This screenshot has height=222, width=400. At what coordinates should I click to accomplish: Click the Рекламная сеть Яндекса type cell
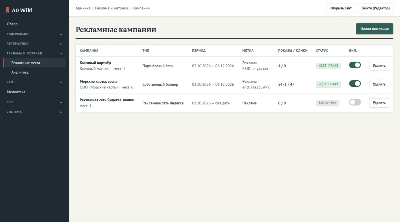tap(163, 103)
